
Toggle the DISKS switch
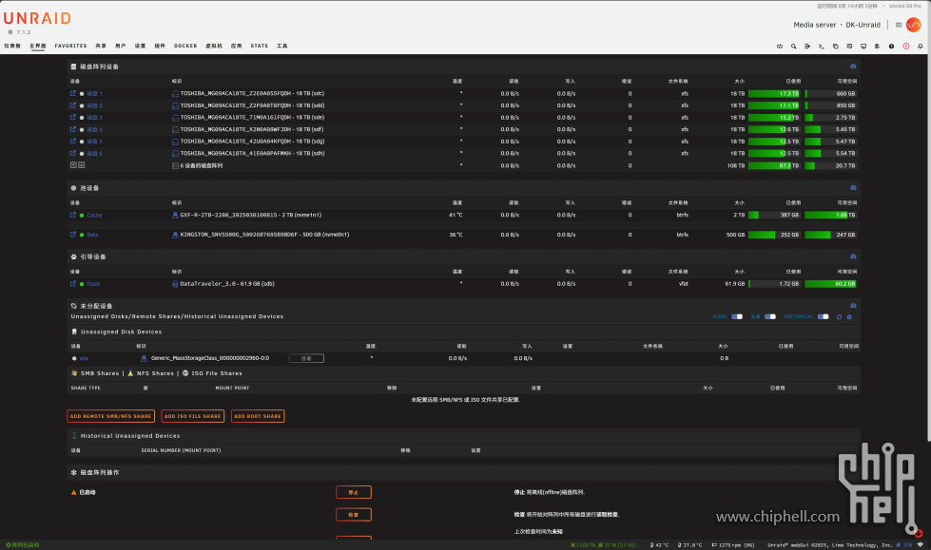(737, 316)
